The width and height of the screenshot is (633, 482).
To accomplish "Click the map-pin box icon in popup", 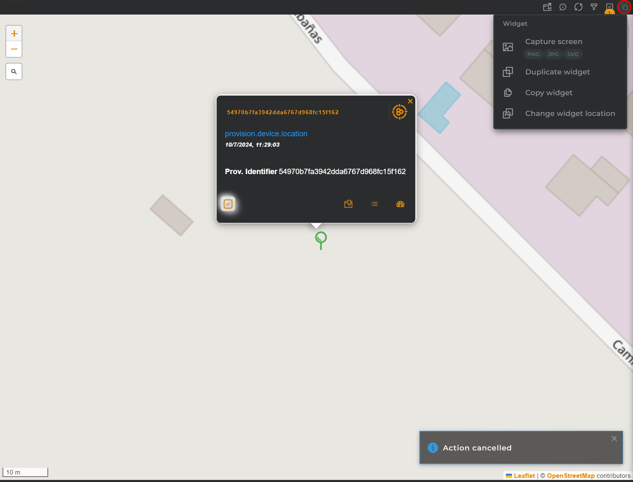I will tap(348, 204).
